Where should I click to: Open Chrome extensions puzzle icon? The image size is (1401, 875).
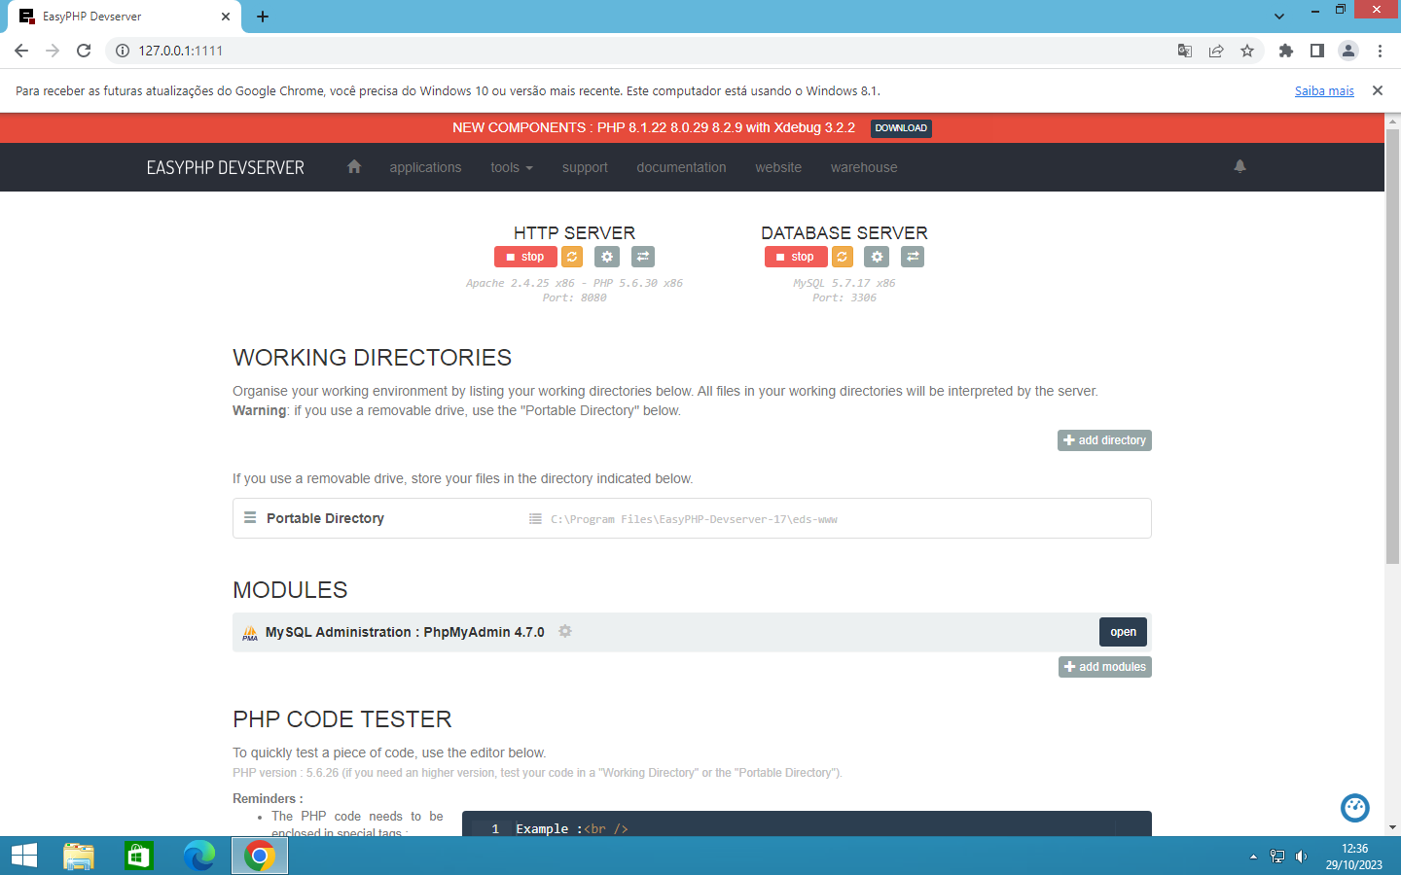click(x=1286, y=51)
